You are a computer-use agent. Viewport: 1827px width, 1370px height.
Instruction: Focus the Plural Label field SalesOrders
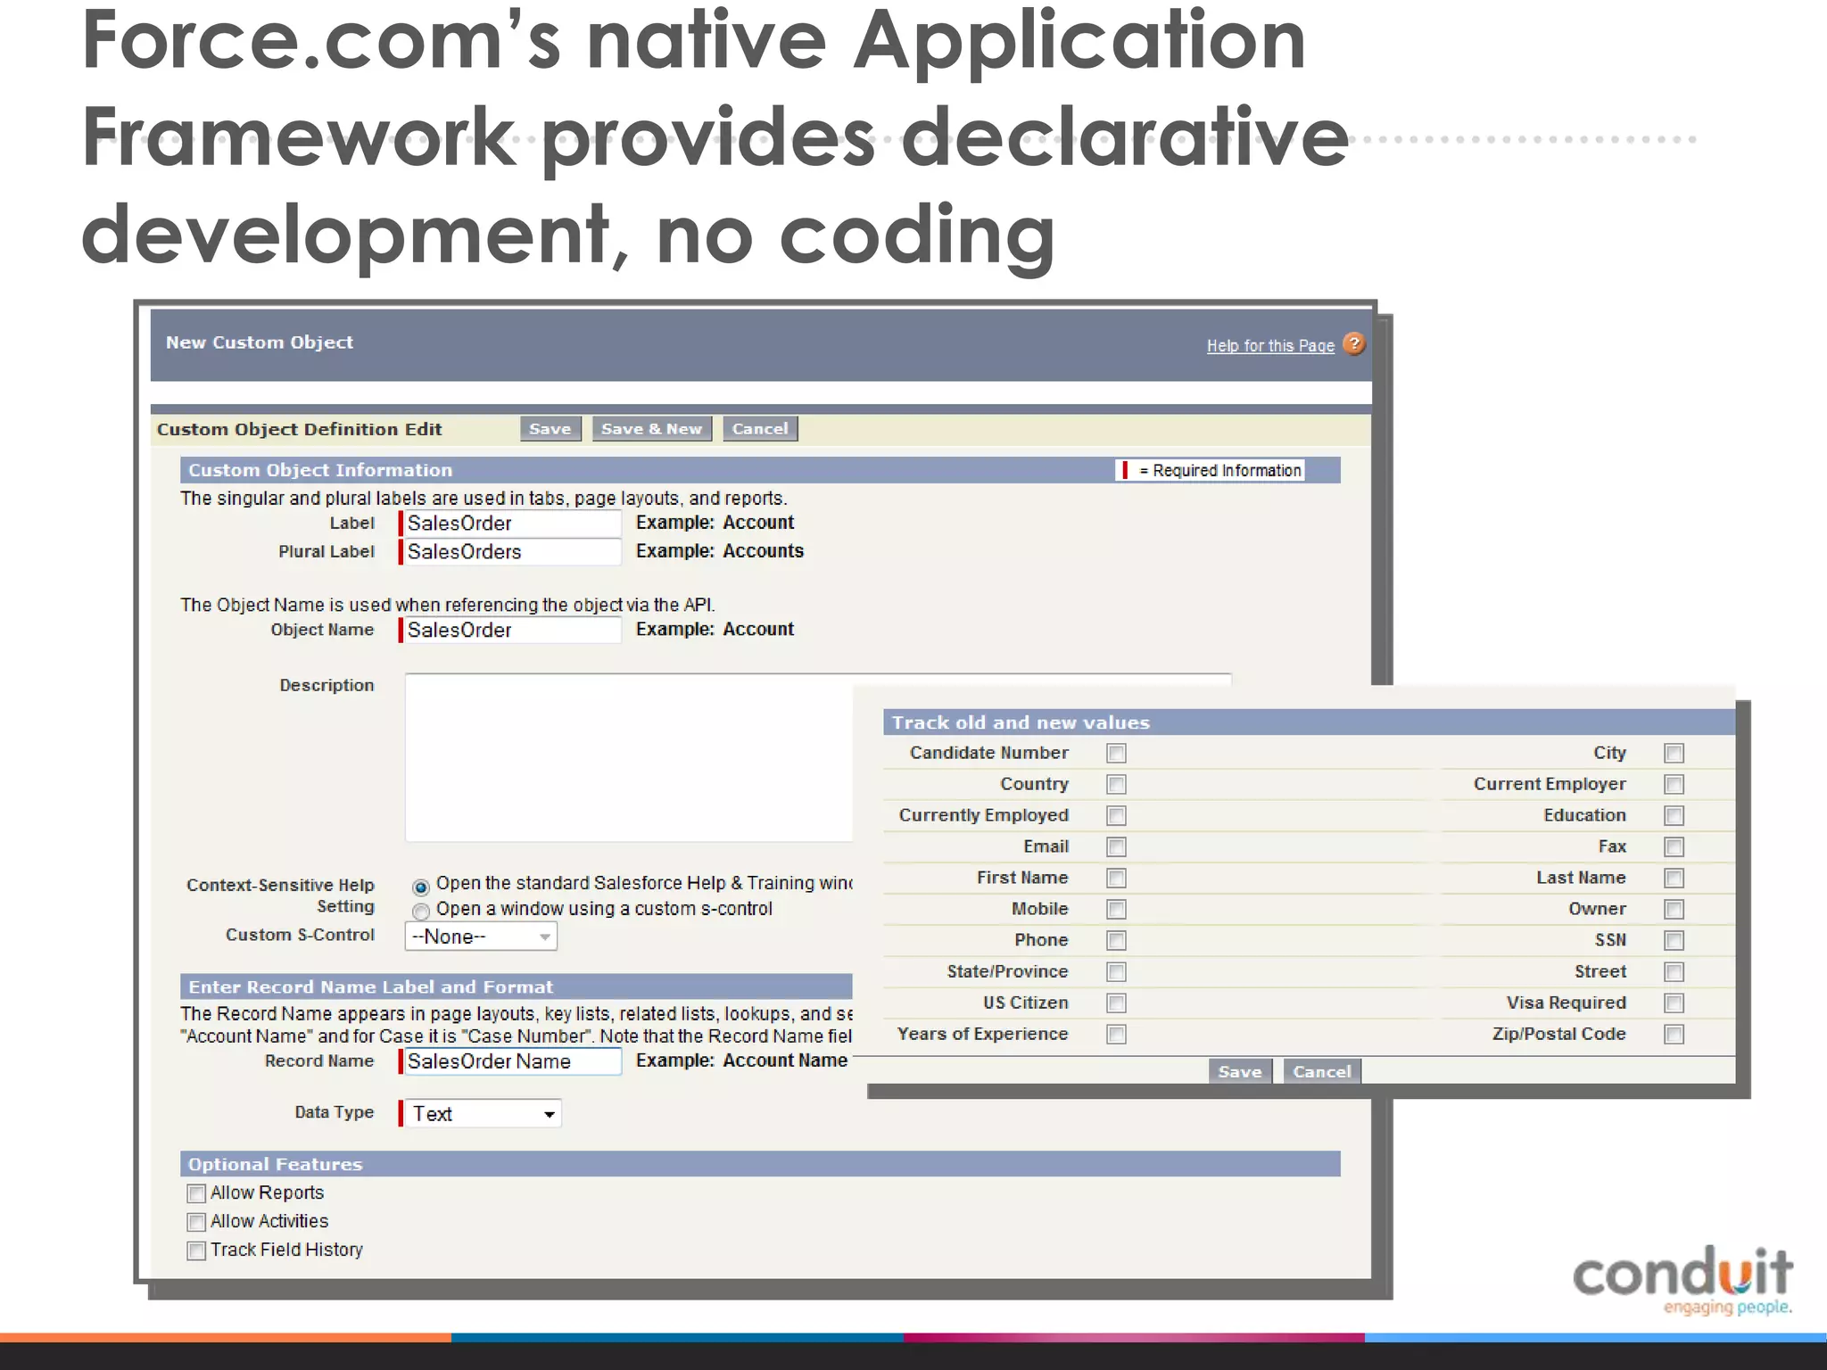tap(511, 552)
